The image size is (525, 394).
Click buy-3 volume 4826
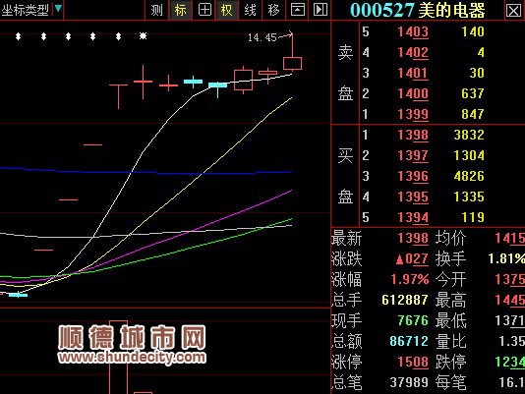pos(469,176)
